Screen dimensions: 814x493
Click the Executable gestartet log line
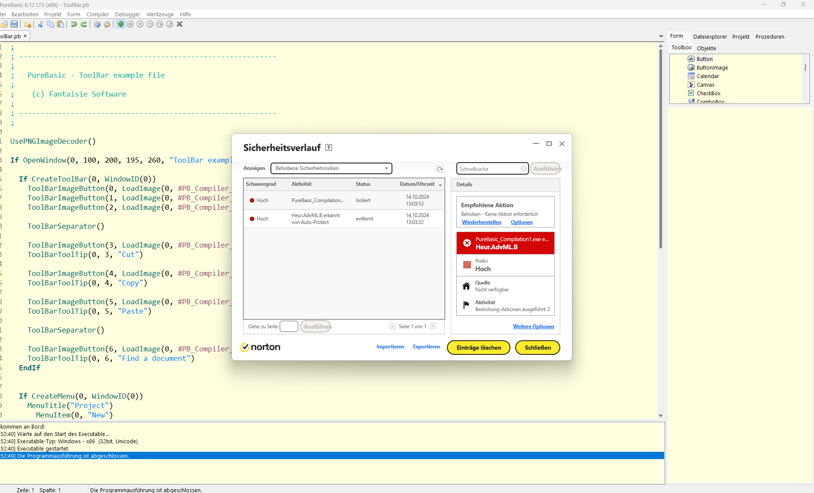pyautogui.click(x=332, y=448)
